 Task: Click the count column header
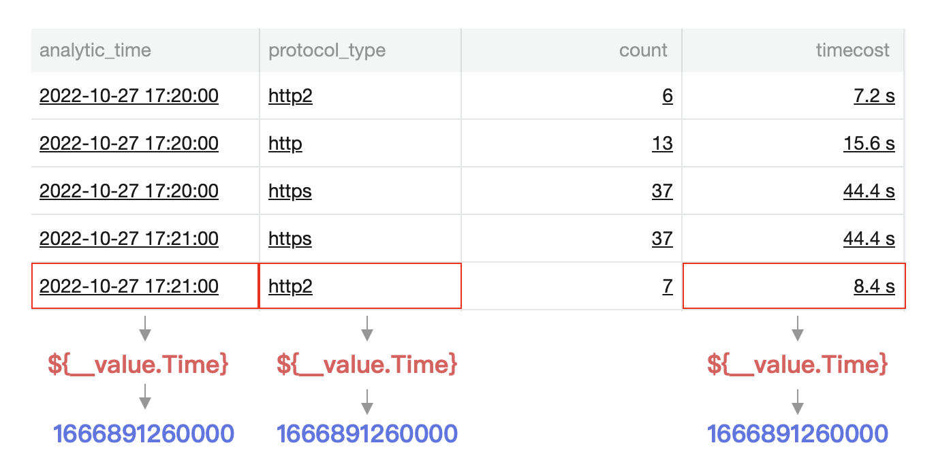point(642,50)
